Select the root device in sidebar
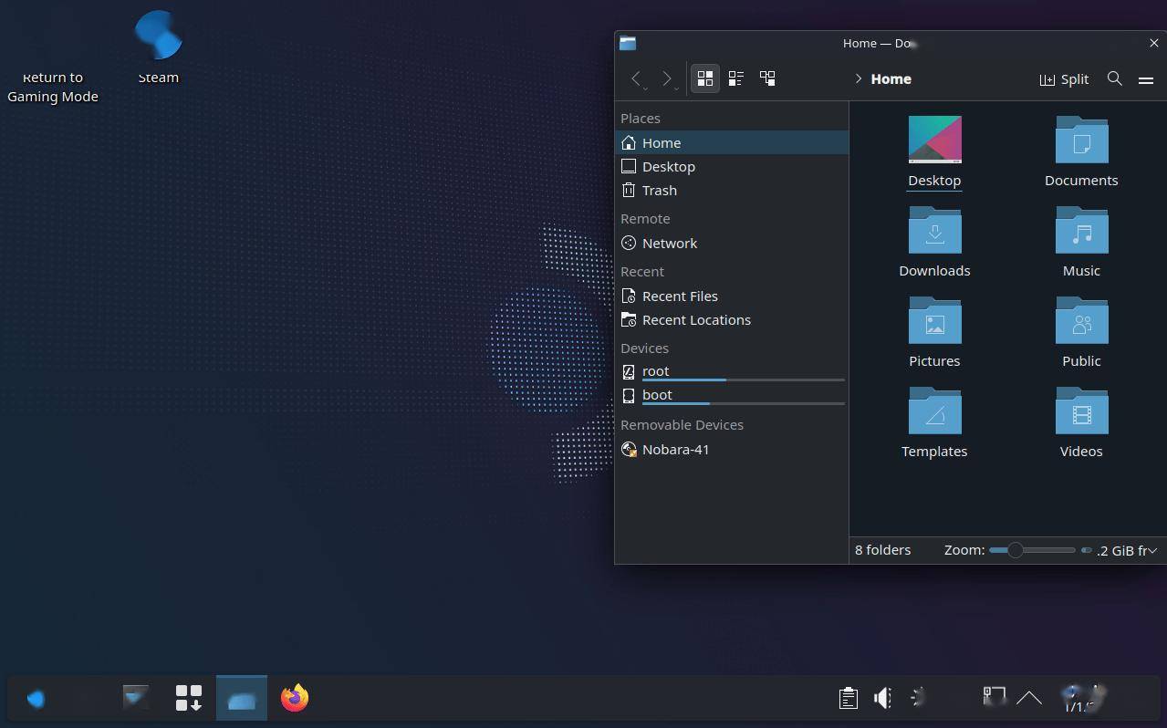The image size is (1167, 728). 732,371
